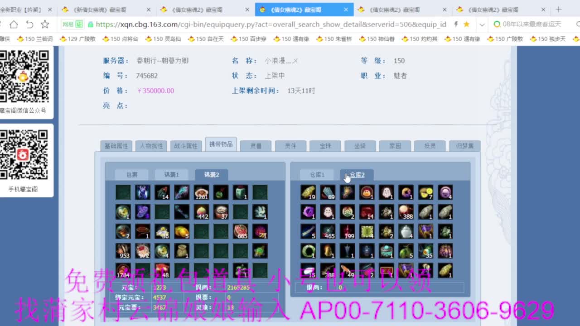The width and height of the screenshot is (580, 326).
Task: Open the 129 广陵散 bookmark
Action: [x=77, y=39]
